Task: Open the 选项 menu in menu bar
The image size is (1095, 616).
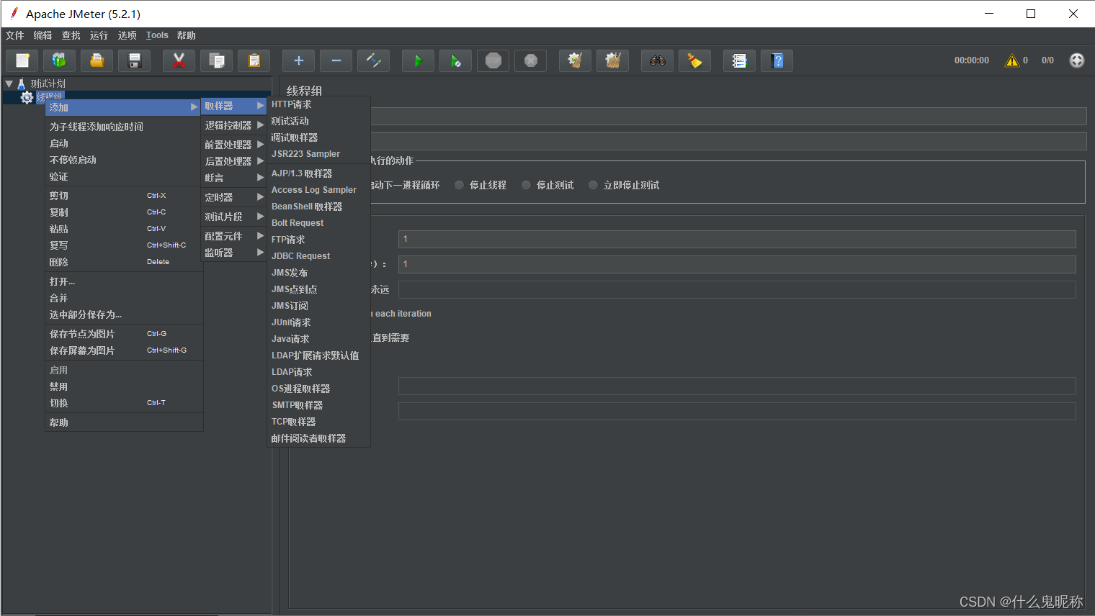Action: pyautogui.click(x=127, y=35)
